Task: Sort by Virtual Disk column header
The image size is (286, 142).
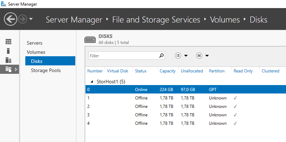Action: pyautogui.click(x=117, y=71)
